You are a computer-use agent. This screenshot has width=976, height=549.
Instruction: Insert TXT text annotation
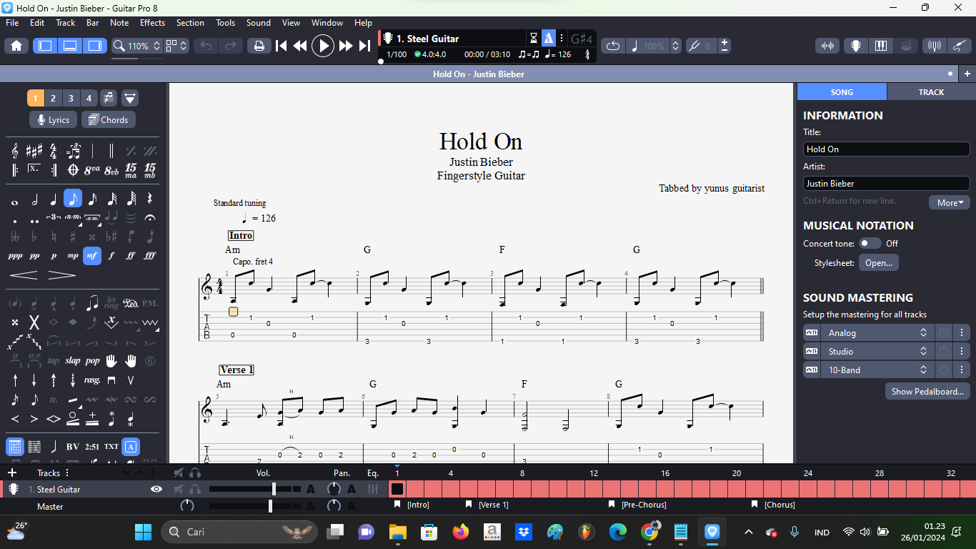coord(111,447)
